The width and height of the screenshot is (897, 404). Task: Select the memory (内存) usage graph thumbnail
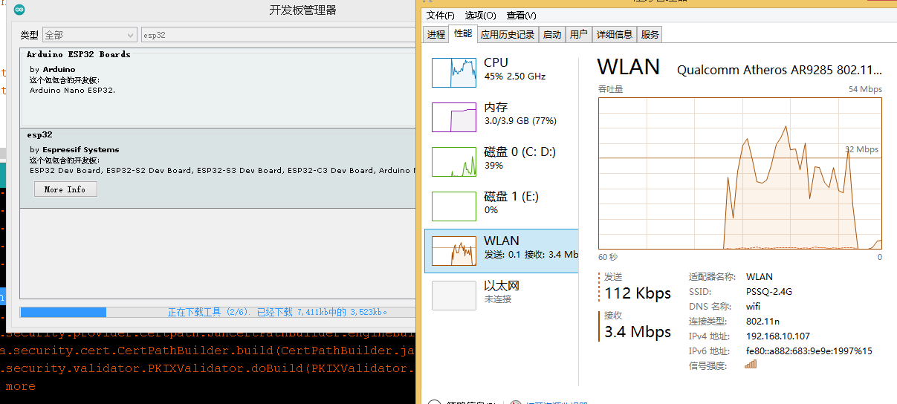pyautogui.click(x=453, y=117)
